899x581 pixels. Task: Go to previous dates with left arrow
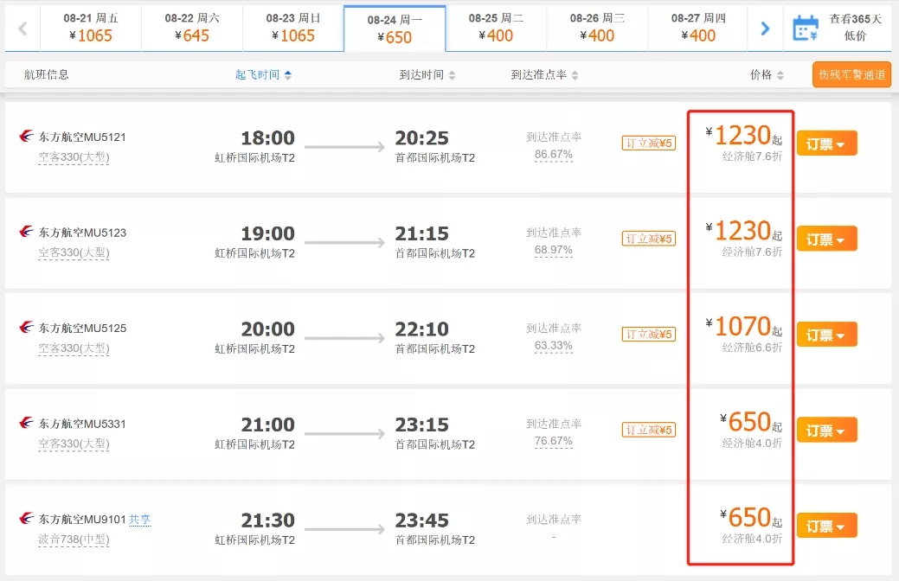click(23, 28)
